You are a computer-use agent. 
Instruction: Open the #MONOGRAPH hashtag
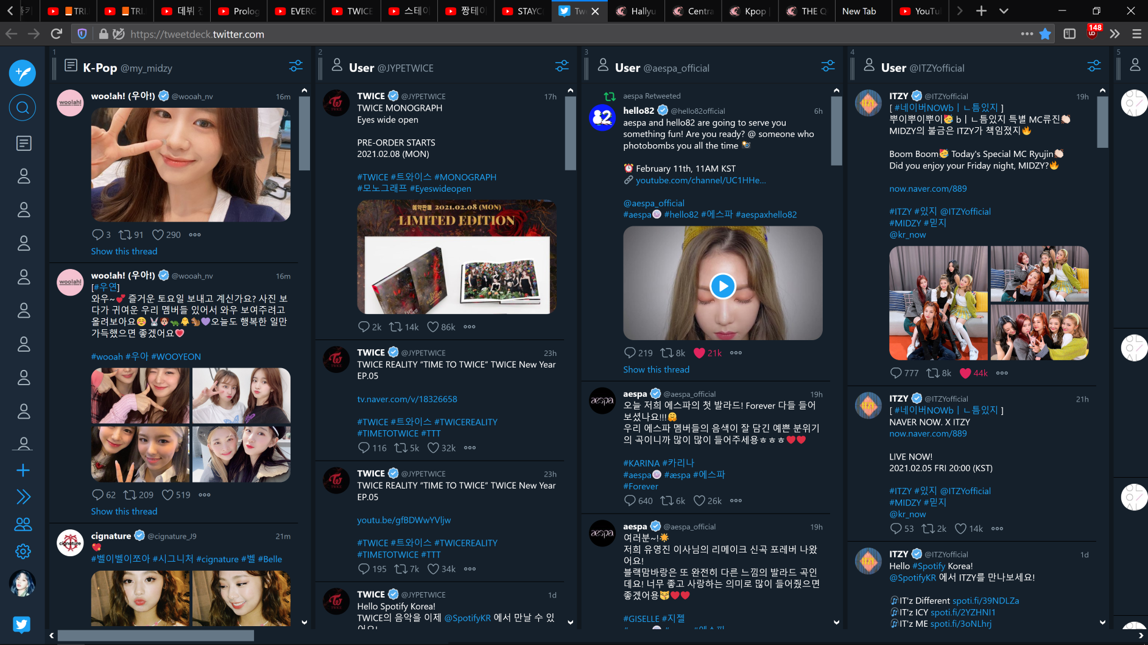[x=465, y=177]
